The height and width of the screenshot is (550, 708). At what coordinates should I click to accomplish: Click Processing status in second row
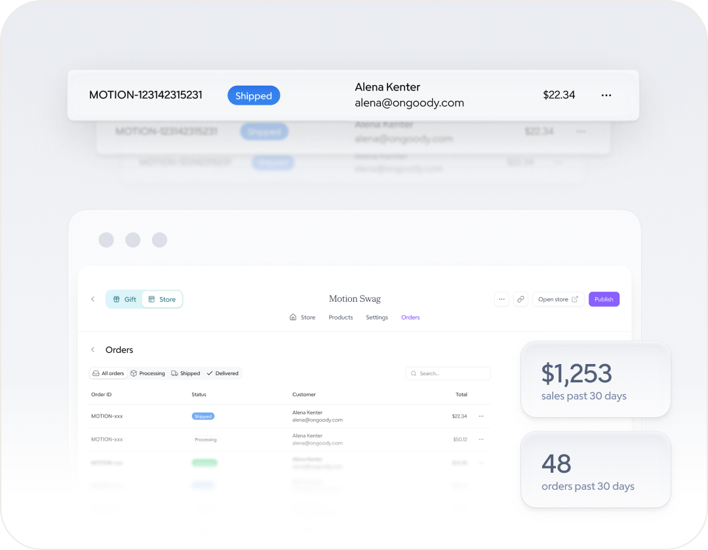click(205, 439)
